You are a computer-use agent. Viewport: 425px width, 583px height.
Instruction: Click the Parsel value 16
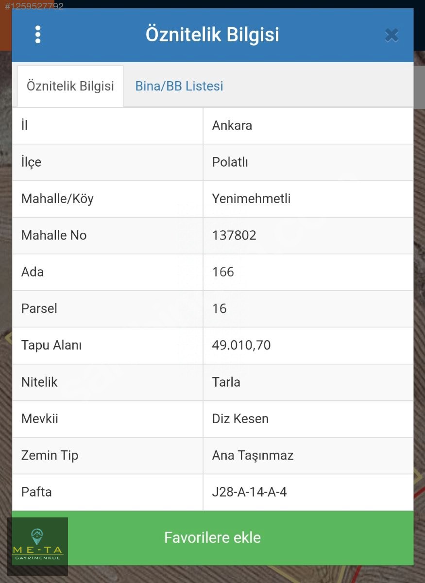(220, 309)
